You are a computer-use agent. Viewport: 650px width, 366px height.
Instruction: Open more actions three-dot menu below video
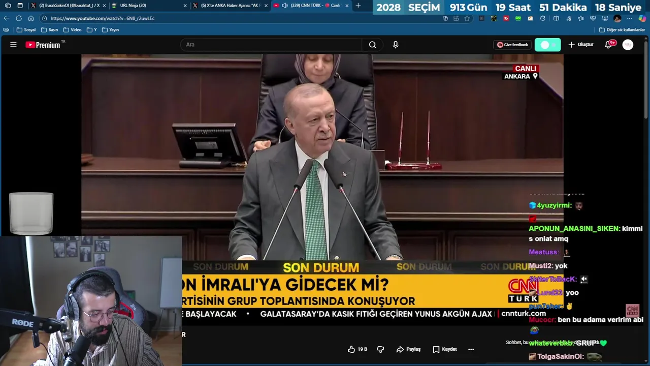coord(471,349)
